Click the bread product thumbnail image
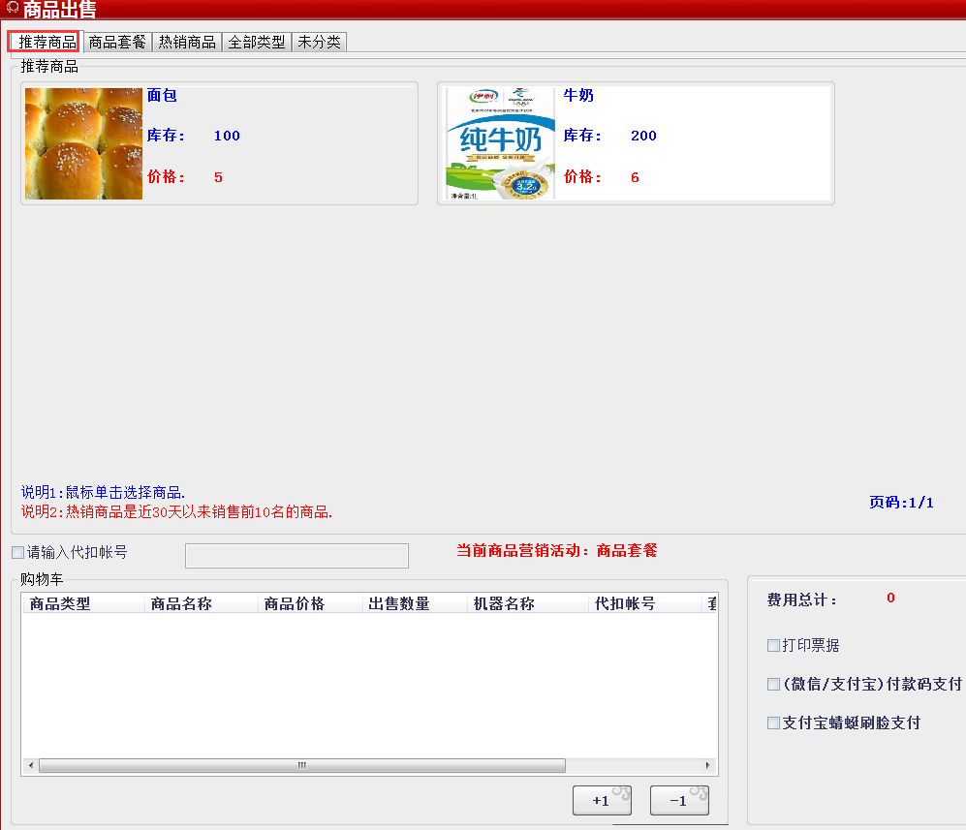The height and width of the screenshot is (830, 966). point(83,143)
